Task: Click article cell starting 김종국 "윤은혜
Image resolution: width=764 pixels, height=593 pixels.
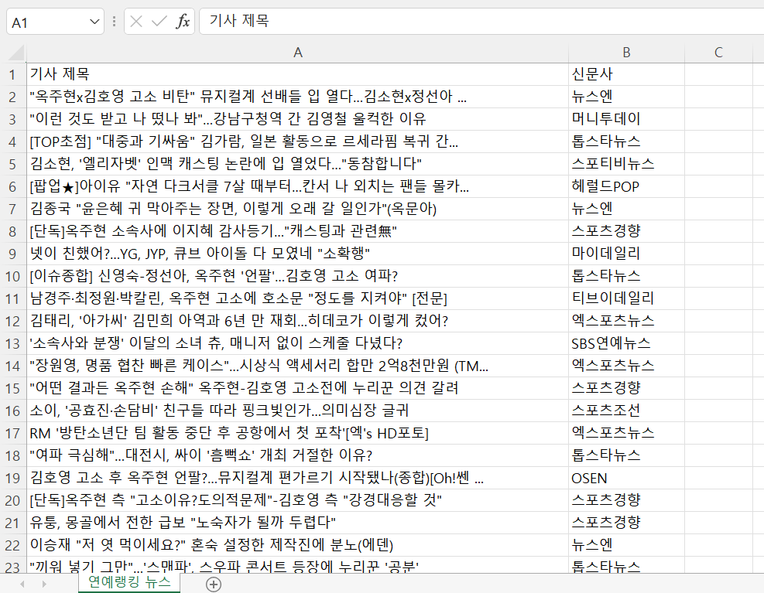Action: 297,209
